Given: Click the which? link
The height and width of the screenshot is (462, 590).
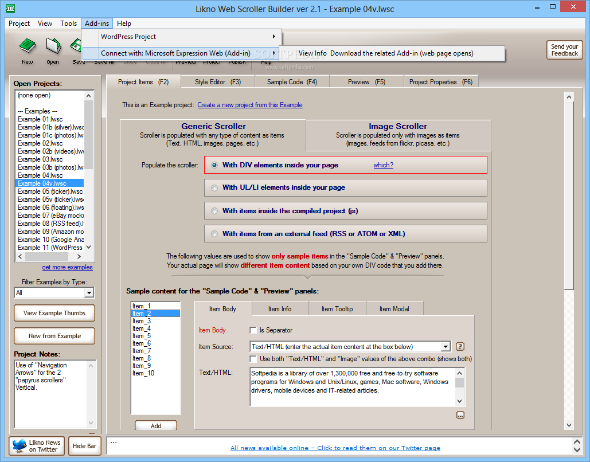Looking at the screenshot, I should coord(384,165).
